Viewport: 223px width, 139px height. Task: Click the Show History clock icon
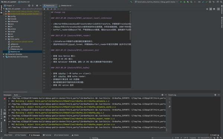click(210, 2)
